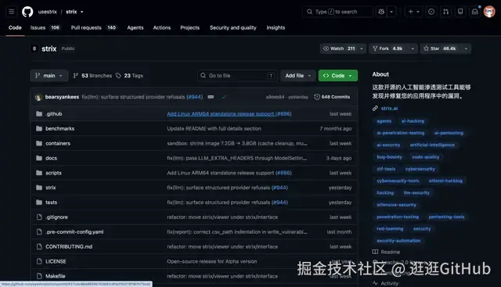Select the bug-bounty topic tag
This screenshot has height=287, width=501.
389,156
